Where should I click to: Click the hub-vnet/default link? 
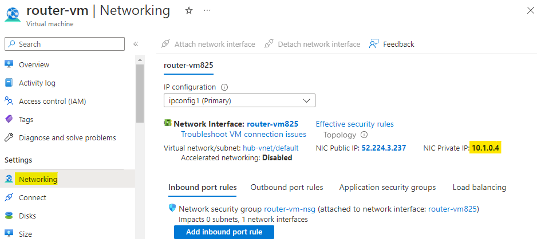[x=271, y=148]
